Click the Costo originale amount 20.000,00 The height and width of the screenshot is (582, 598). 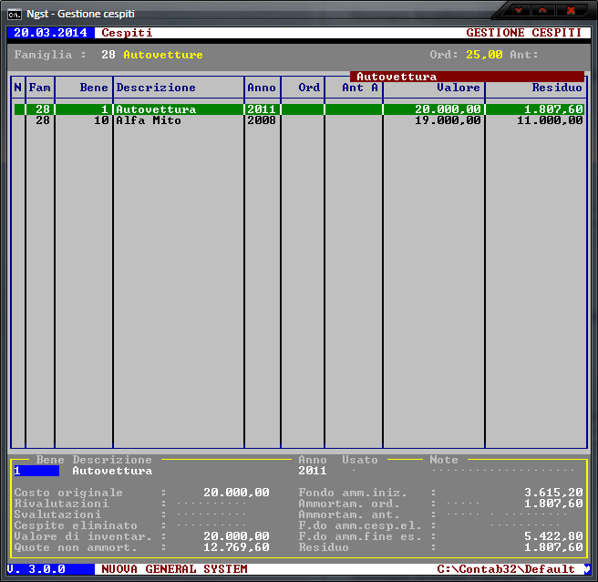[236, 493]
